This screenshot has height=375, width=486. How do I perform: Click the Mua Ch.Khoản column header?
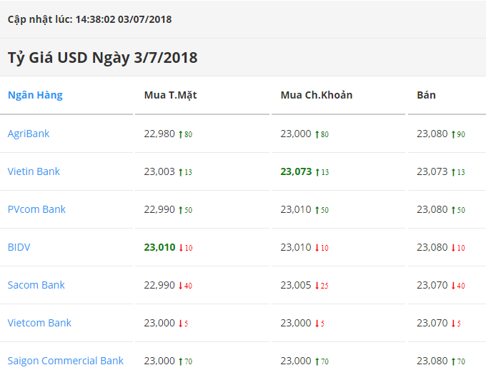coord(317,95)
